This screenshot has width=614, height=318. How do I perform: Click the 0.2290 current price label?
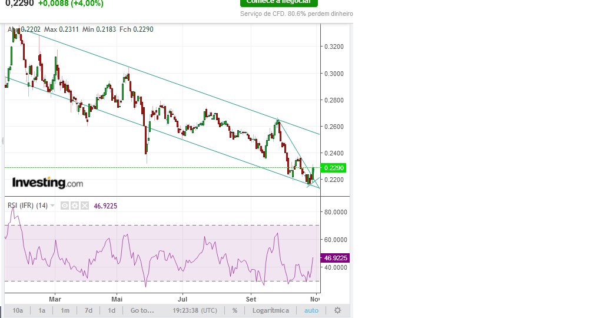[333, 168]
